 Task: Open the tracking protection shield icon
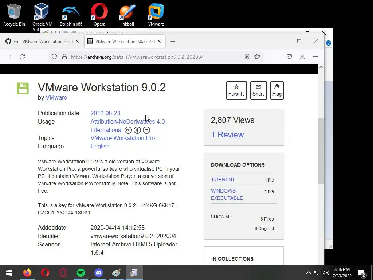[54, 57]
